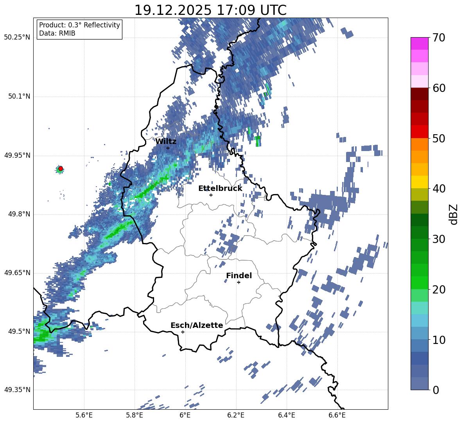Click the colorbar tick label 20
This screenshot has width=463, height=423.
[x=439, y=290]
